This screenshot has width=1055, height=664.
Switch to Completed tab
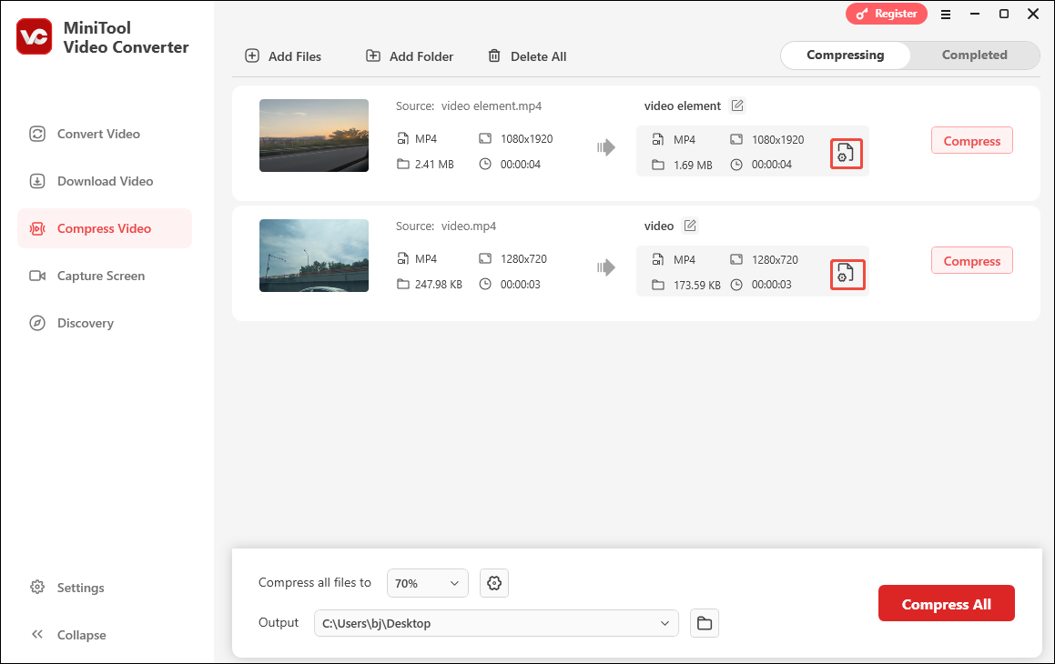tap(974, 55)
